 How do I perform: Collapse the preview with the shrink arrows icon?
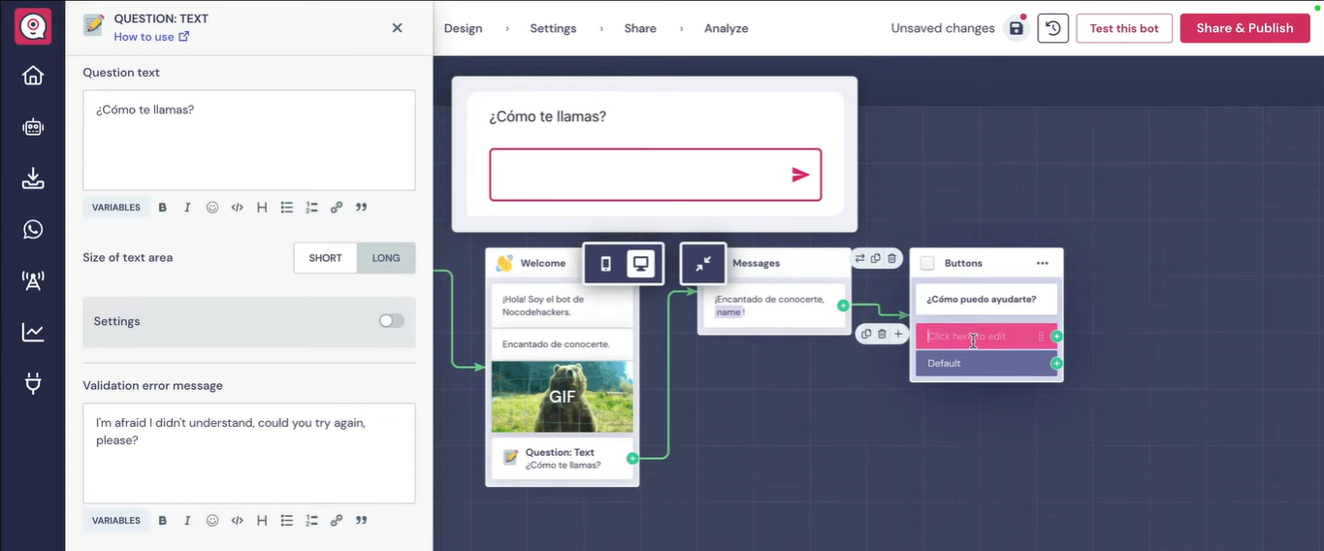[703, 263]
